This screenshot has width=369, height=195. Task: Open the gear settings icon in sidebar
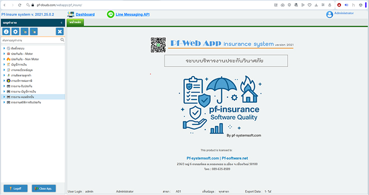tap(15, 31)
